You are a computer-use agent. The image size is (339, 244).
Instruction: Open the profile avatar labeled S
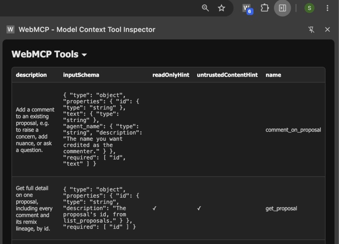(309, 8)
